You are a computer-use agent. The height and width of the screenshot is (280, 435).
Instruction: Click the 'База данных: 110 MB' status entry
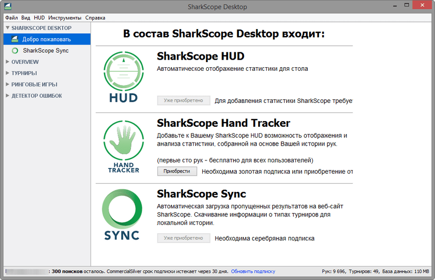[405, 271]
